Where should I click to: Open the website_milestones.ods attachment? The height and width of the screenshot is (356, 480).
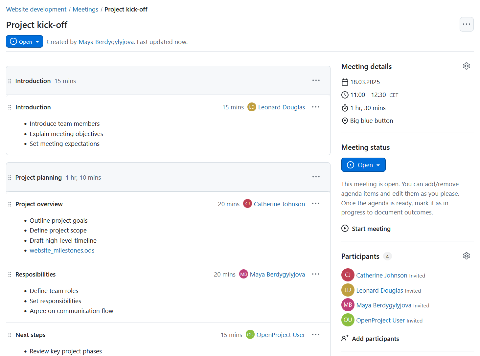[62, 250]
